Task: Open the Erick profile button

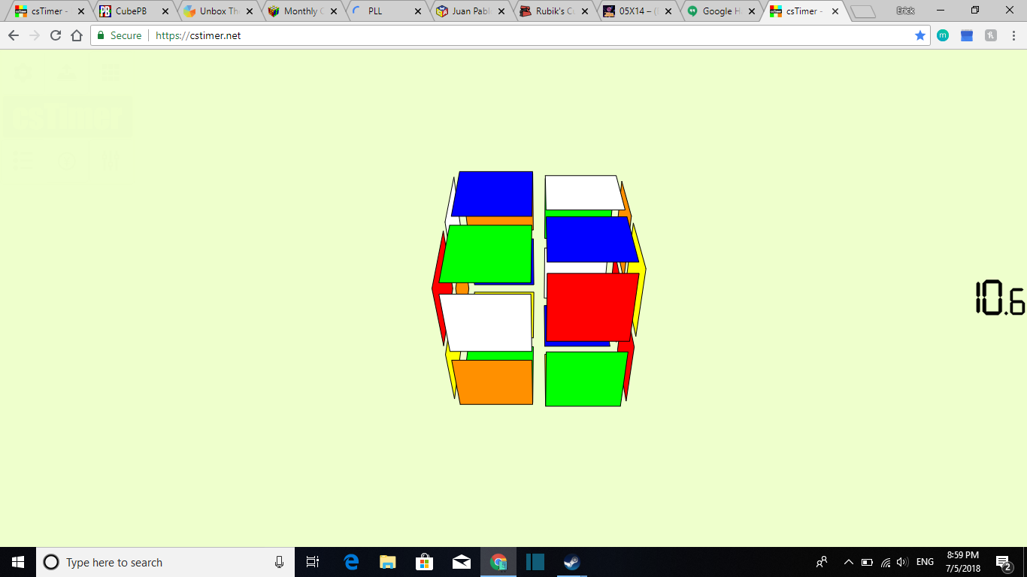Action: coord(905,11)
